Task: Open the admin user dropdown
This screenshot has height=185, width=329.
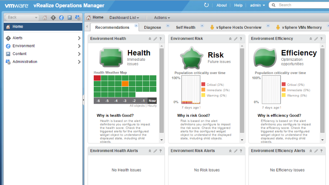Action: (257, 5)
